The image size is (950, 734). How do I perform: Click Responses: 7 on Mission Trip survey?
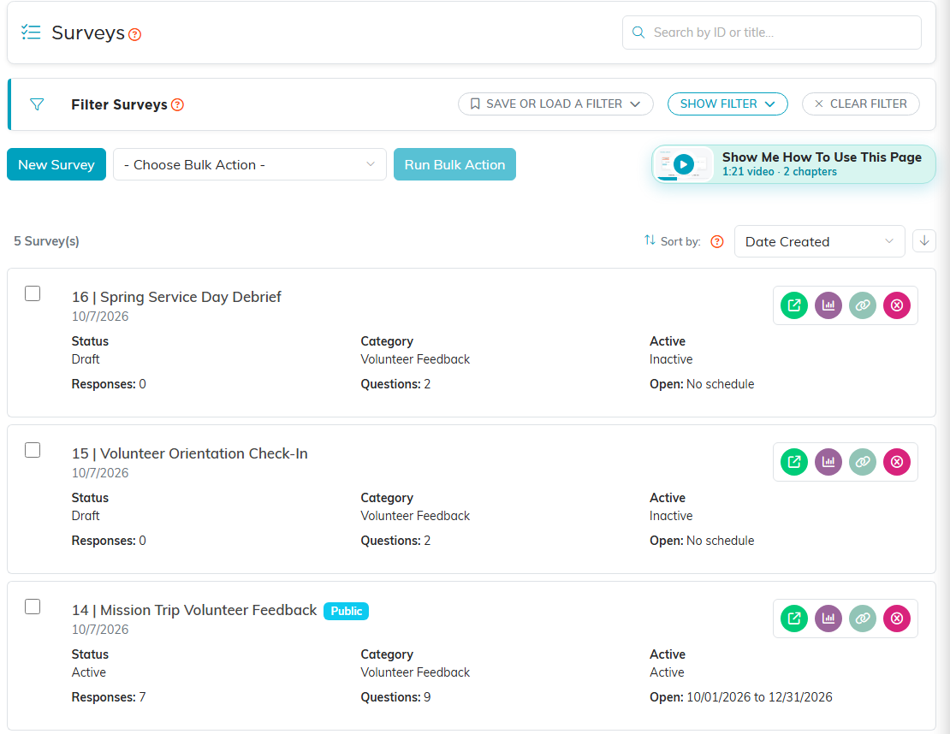click(109, 697)
